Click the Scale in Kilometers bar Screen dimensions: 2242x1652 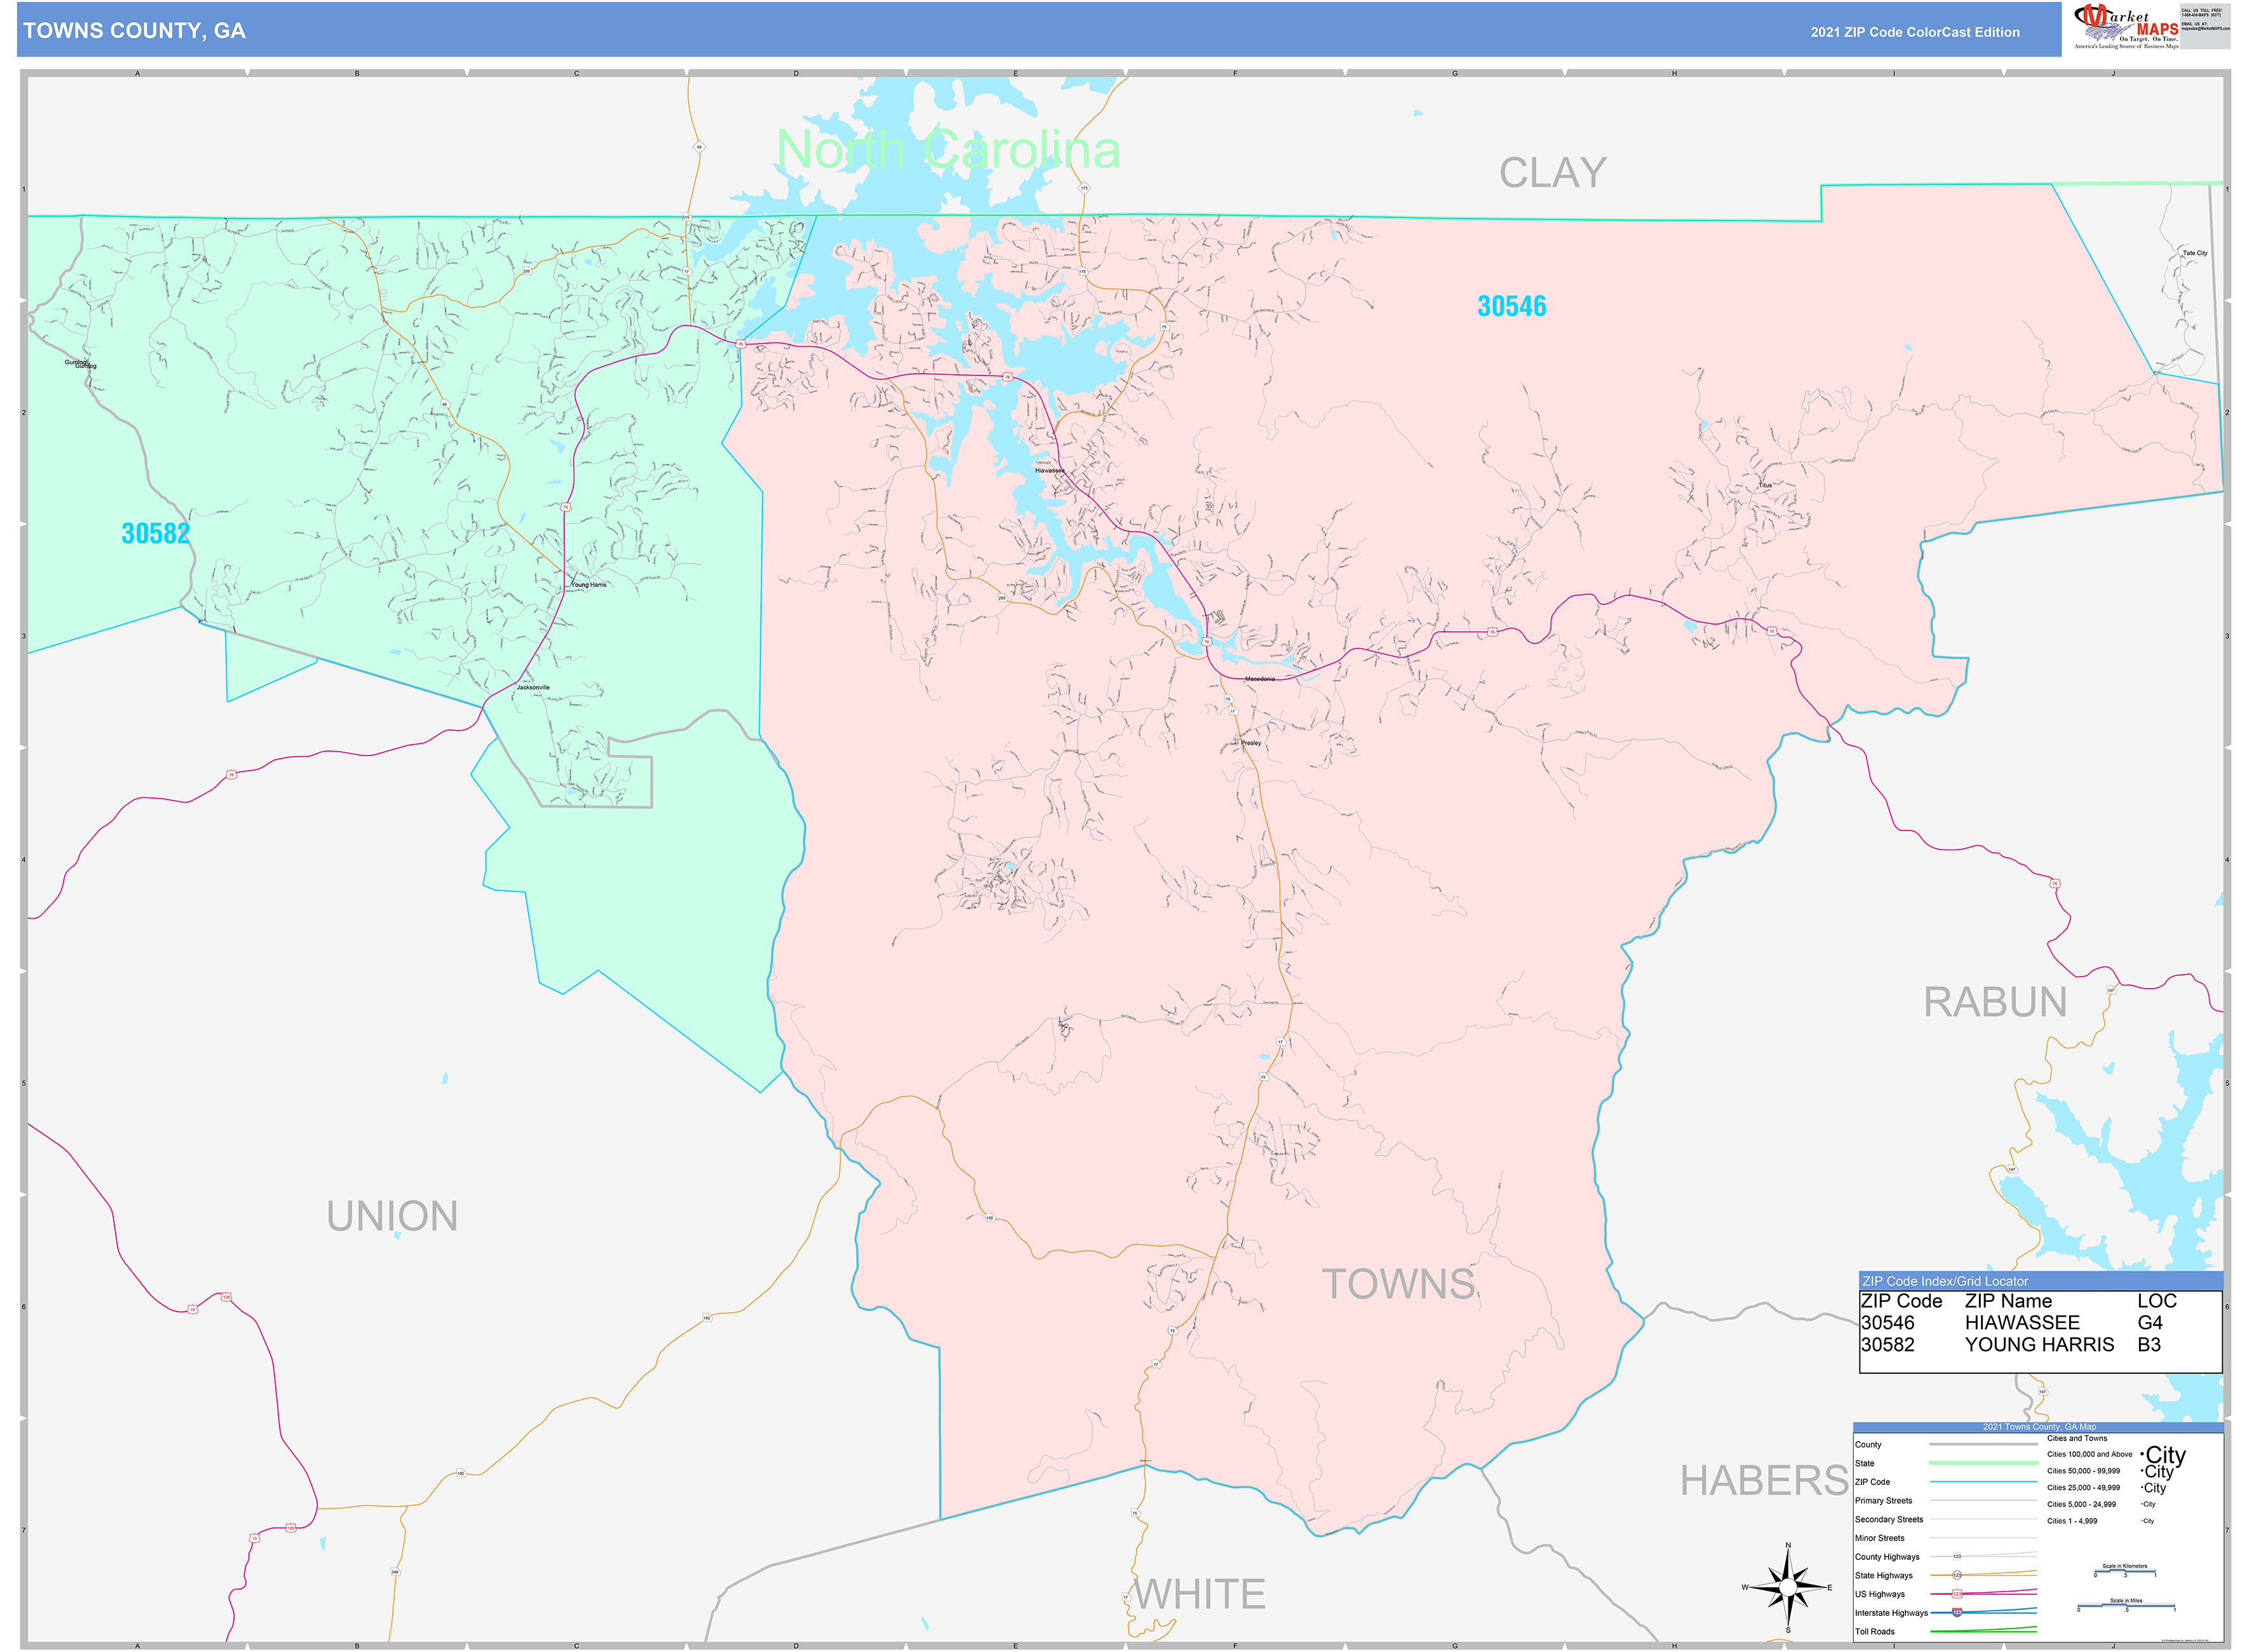click(2125, 1572)
